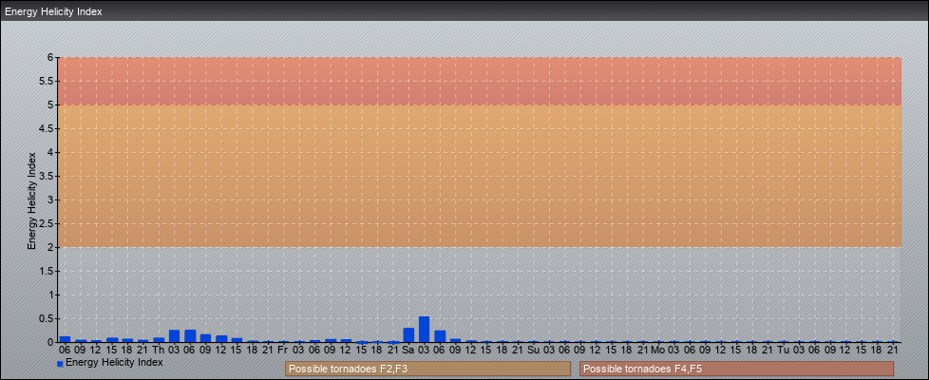
Task: Toggle the Energy Helicity Index legend label
Action: point(114,362)
